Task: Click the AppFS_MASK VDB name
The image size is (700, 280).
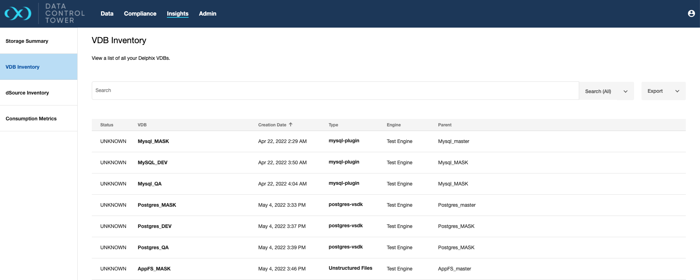Action: [154, 269]
